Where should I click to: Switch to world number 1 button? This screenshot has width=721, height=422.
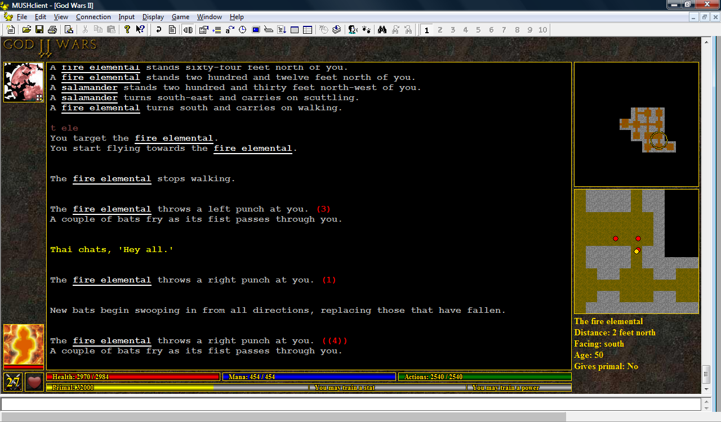[427, 30]
